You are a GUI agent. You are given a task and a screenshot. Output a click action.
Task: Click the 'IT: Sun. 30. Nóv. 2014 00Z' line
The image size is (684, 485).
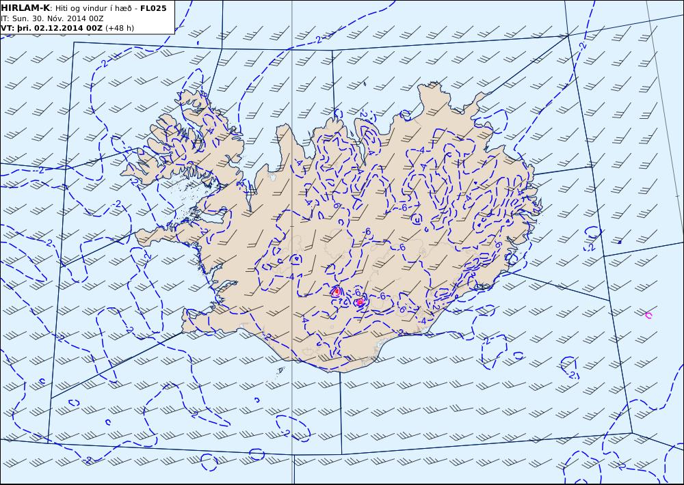tap(53, 18)
